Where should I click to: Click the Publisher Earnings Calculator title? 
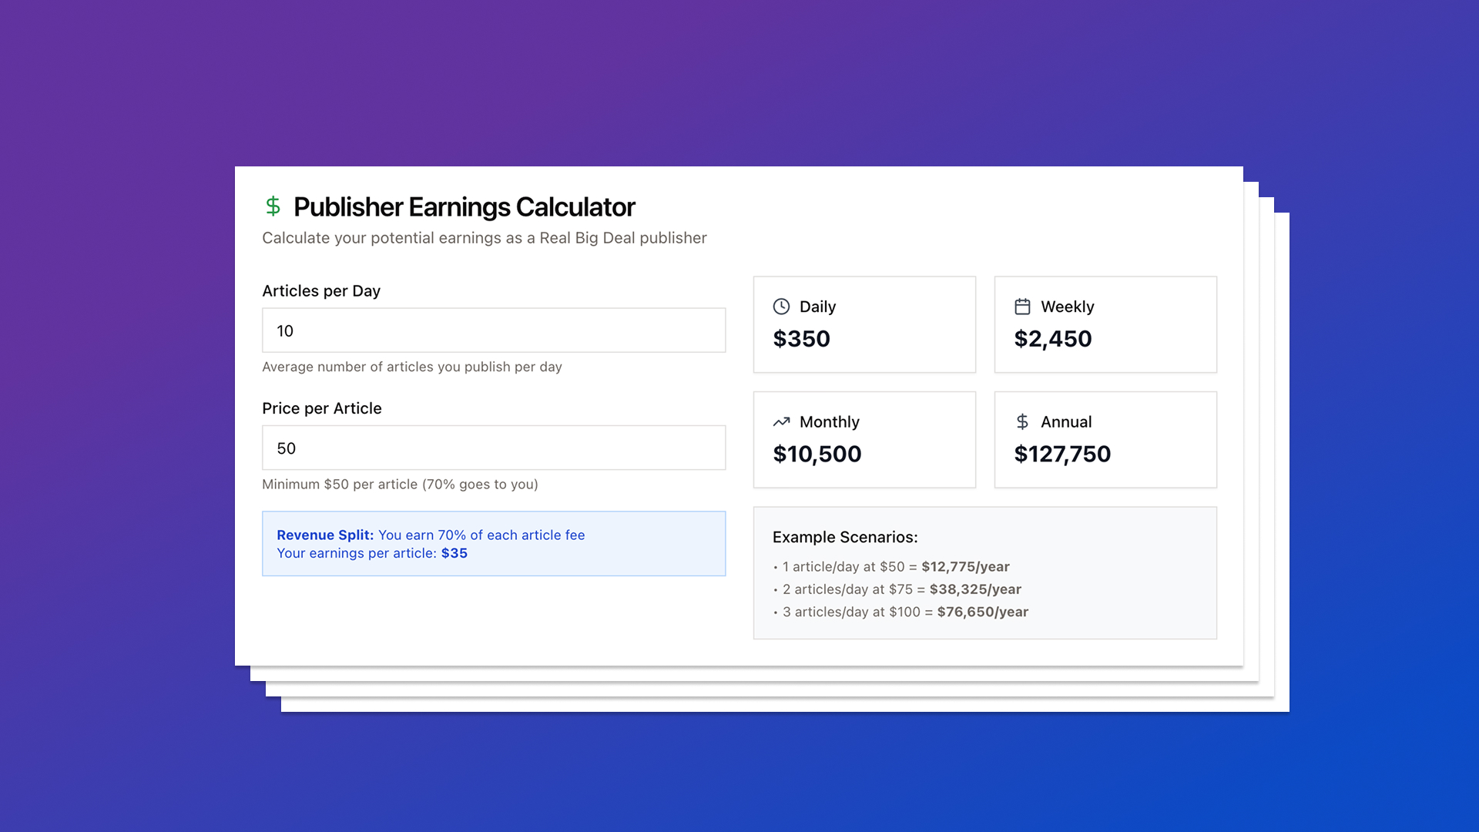pyautogui.click(x=464, y=206)
